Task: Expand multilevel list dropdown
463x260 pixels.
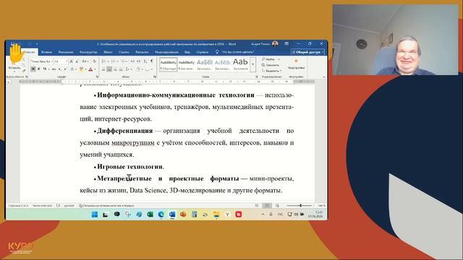Action: point(127,61)
